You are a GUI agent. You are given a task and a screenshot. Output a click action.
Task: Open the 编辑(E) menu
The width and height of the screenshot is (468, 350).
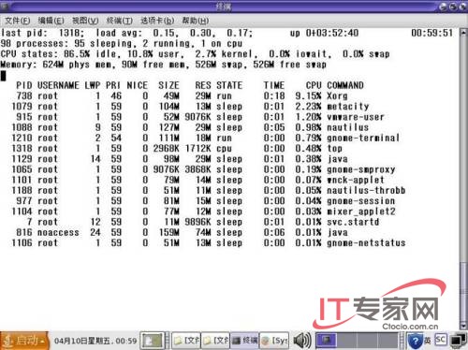(x=51, y=21)
